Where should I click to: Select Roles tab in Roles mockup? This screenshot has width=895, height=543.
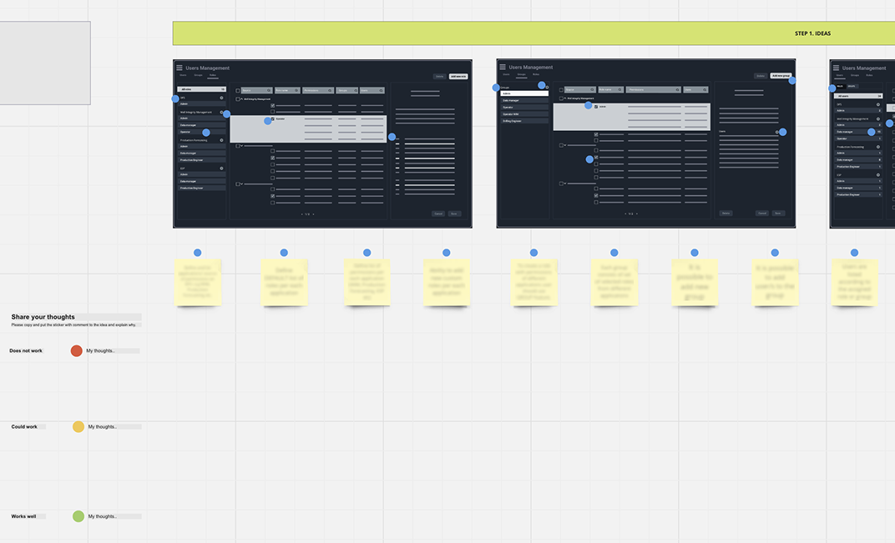[213, 75]
